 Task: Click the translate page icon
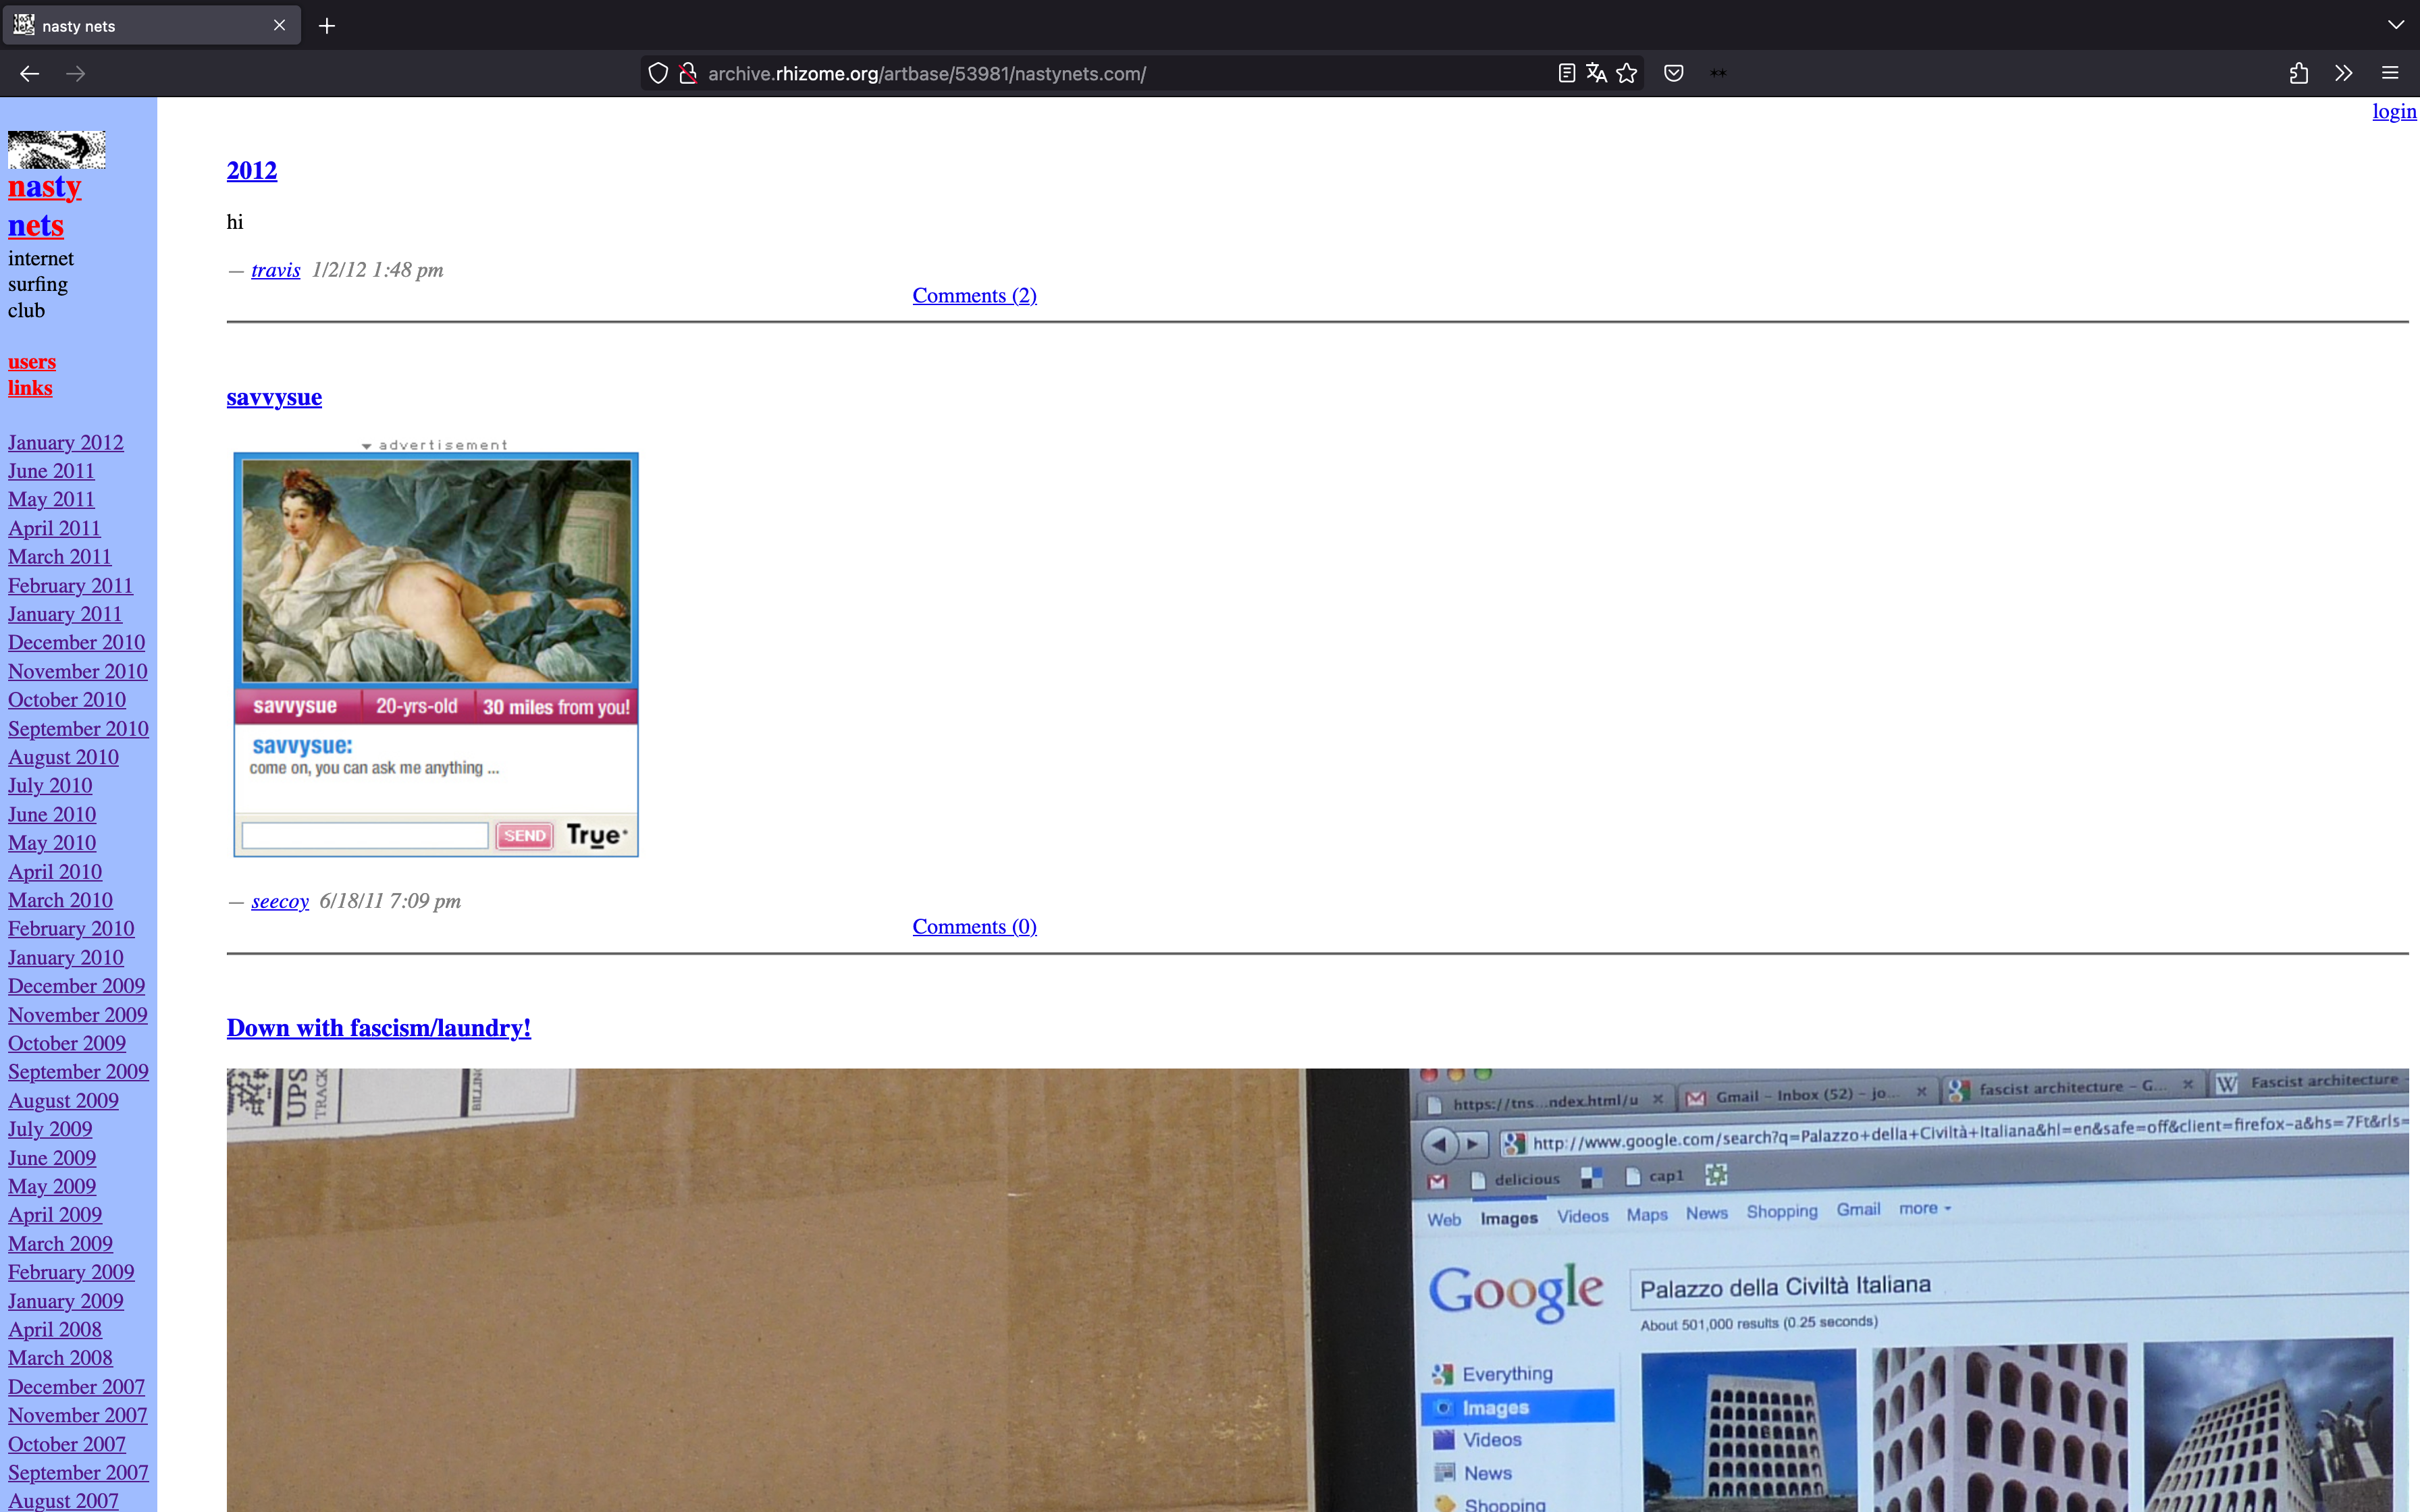point(1596,73)
